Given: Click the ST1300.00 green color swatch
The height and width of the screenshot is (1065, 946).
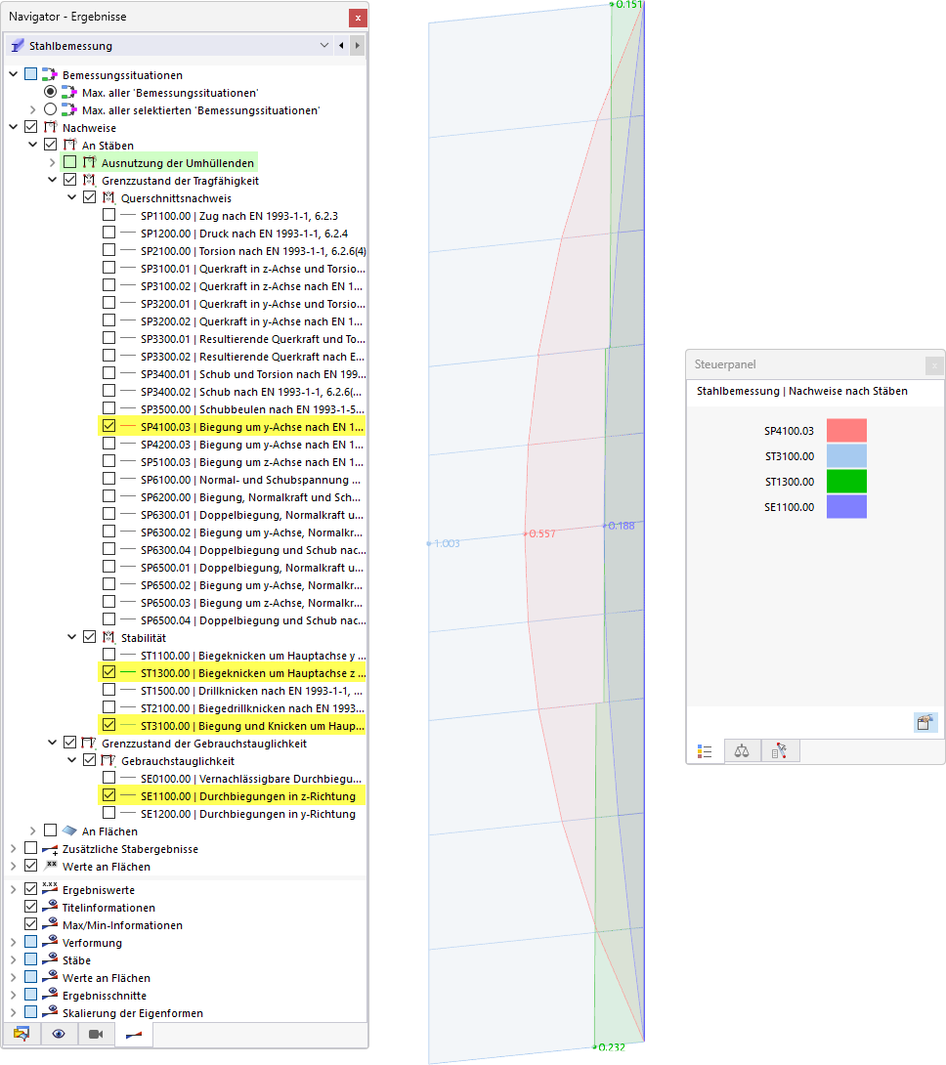Looking at the screenshot, I should tap(846, 482).
